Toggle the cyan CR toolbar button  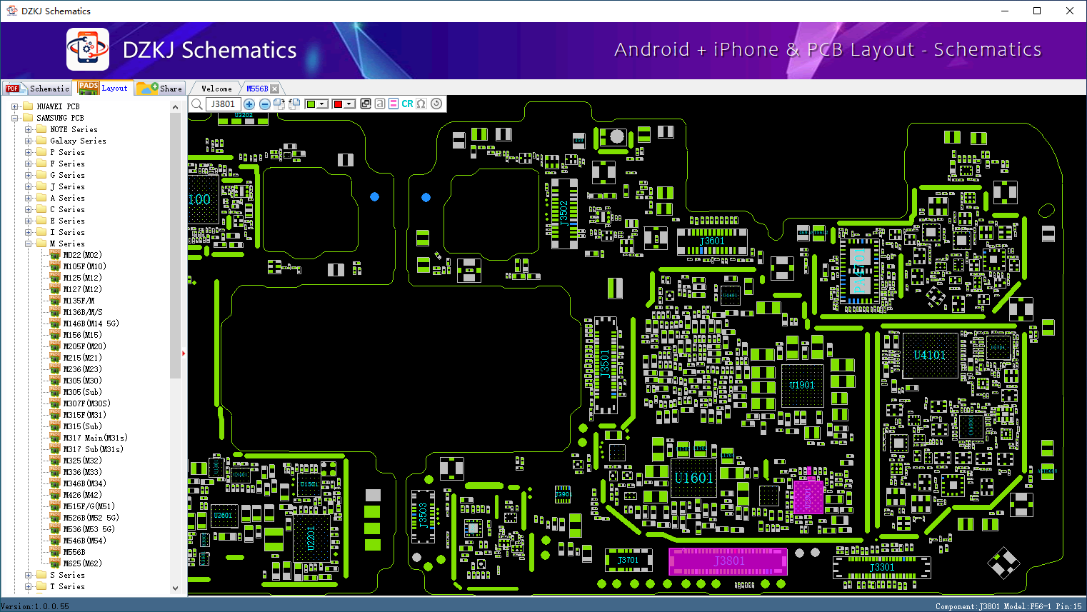[x=407, y=104]
